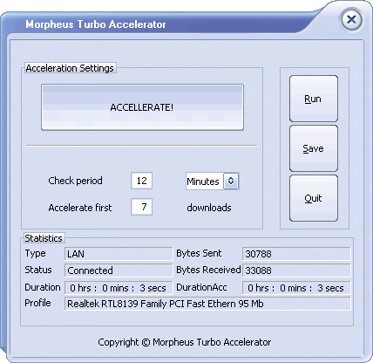Image resolution: width=373 pixels, height=363 pixels.
Task: Click the ACCELLERATE! button
Action: pyautogui.click(x=142, y=107)
